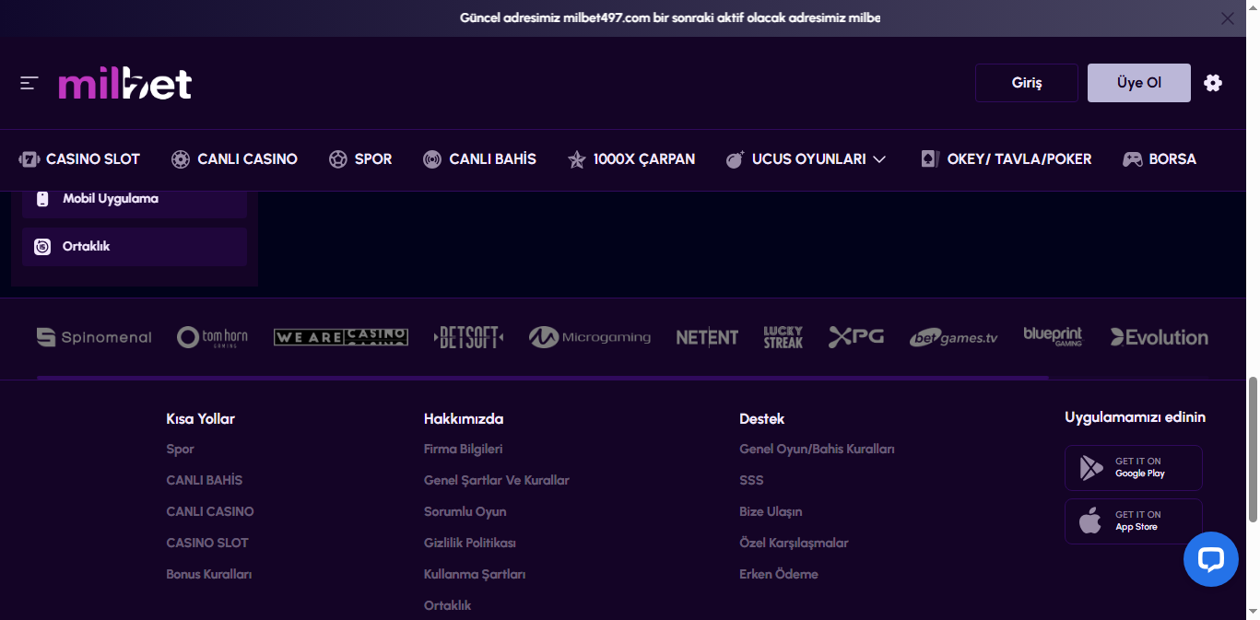Click the We Are Casino logo
Image resolution: width=1260 pixels, height=620 pixels.
(x=341, y=337)
